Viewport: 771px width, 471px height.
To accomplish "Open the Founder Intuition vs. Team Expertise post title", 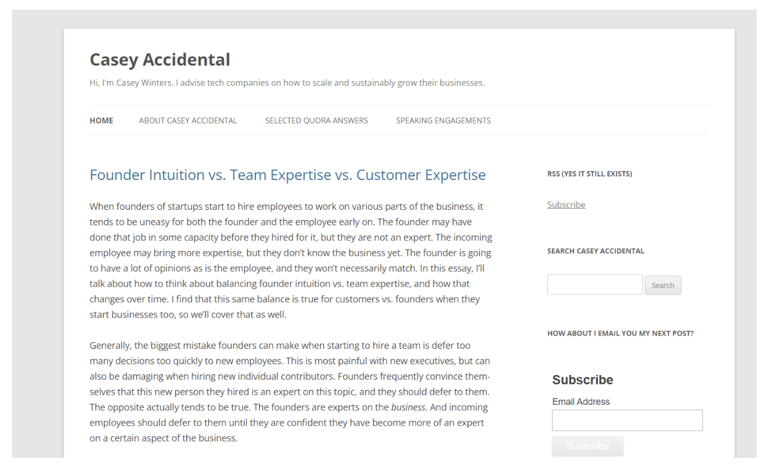I will pos(287,175).
